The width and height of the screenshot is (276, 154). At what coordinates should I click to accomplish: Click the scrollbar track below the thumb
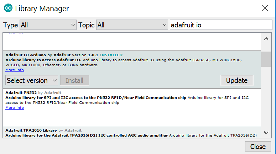coord(266,97)
